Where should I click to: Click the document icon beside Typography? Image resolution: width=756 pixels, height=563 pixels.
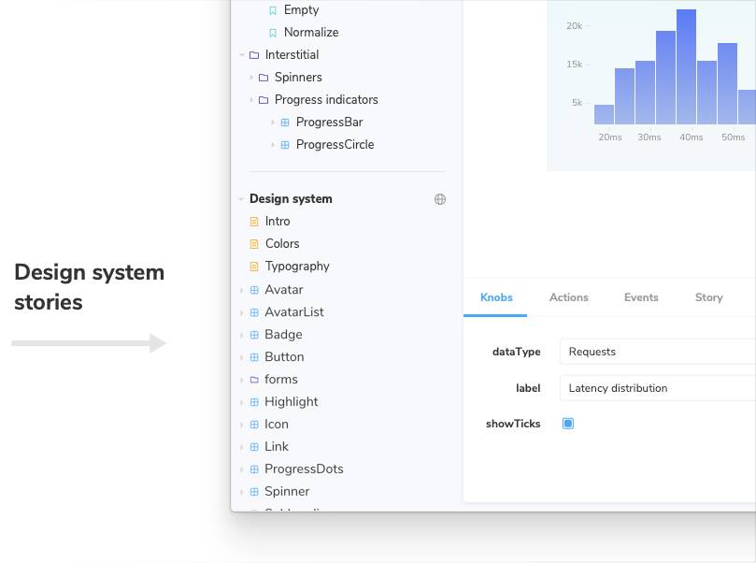[x=252, y=266]
